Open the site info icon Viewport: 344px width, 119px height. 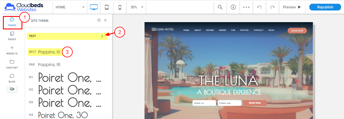(x=233, y=7)
